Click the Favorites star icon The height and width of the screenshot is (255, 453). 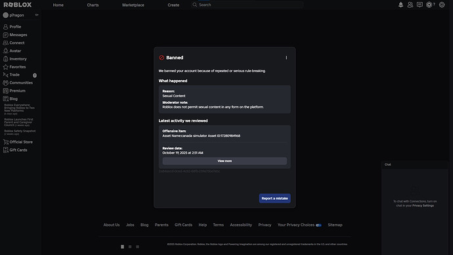[5, 67]
